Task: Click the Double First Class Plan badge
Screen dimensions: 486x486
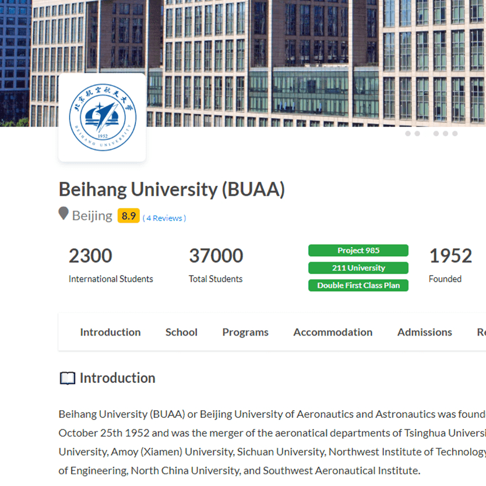Action: (358, 286)
